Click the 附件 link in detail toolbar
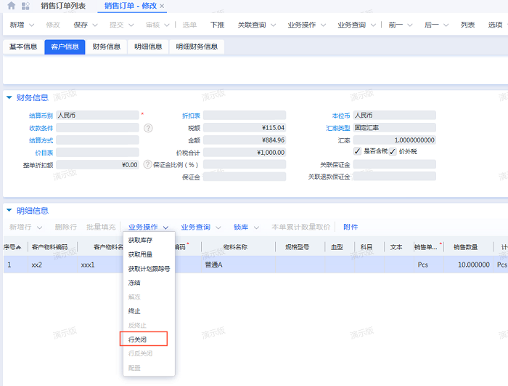Screen dimensions: 508x386 coord(351,228)
